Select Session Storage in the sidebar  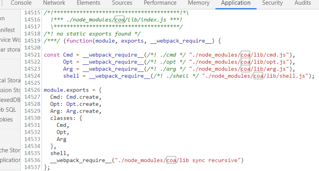tap(10, 90)
